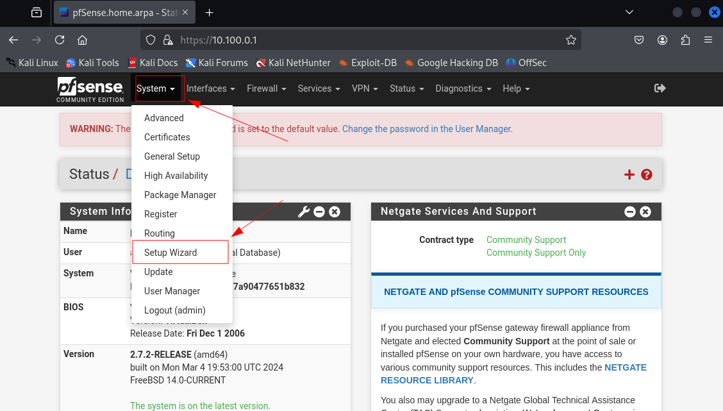Screen dimensions: 723x411
Task: Open the Kali Linux bookmark
Action: pos(32,63)
